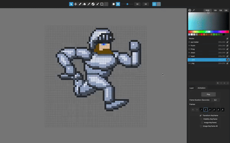
Task: Select animation frame 6
Action: click(x=222, y=110)
